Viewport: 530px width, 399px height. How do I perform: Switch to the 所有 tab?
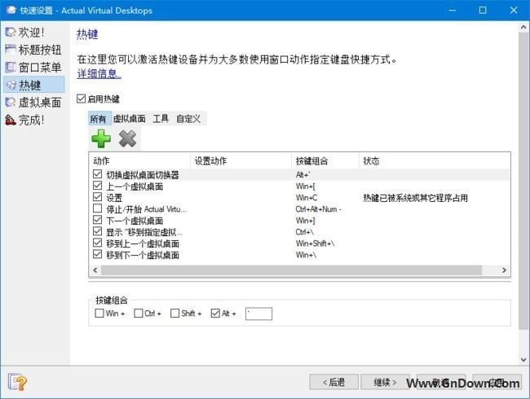pyautogui.click(x=98, y=119)
